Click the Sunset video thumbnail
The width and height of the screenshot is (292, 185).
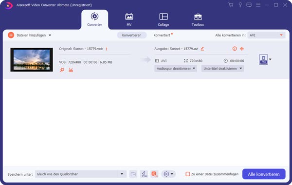tap(32, 59)
